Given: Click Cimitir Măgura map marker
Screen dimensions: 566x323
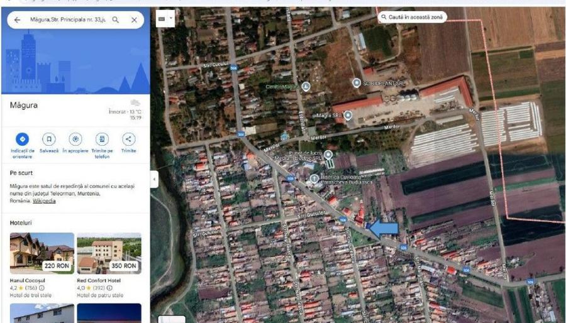Looking at the screenshot, I should coord(306,87).
